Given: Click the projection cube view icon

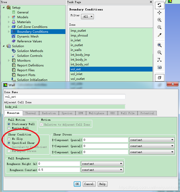Looking at the screenshot, I should tap(160, 78).
